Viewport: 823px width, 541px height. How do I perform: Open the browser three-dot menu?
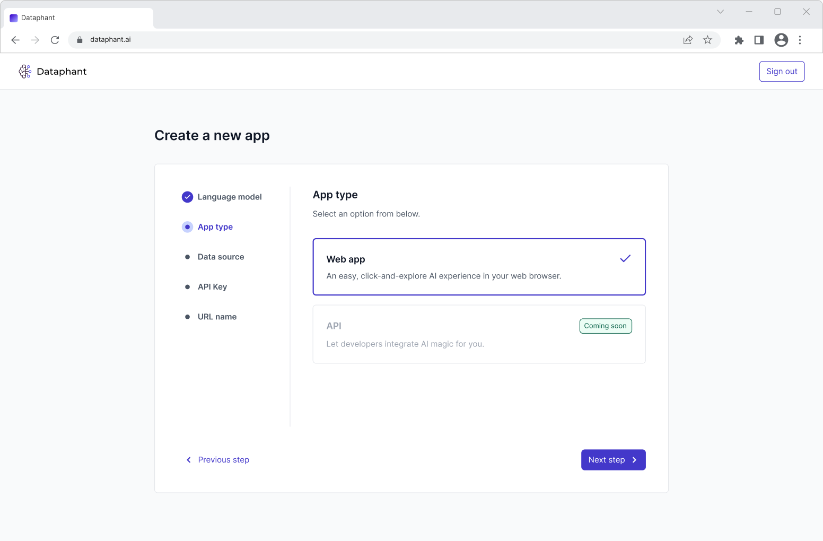(800, 40)
